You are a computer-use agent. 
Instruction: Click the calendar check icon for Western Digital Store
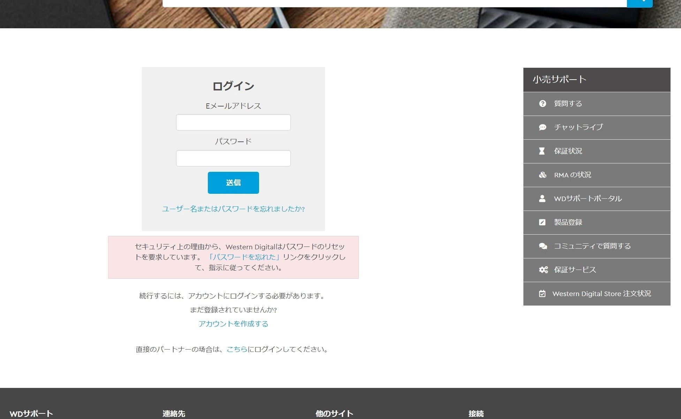(x=542, y=294)
